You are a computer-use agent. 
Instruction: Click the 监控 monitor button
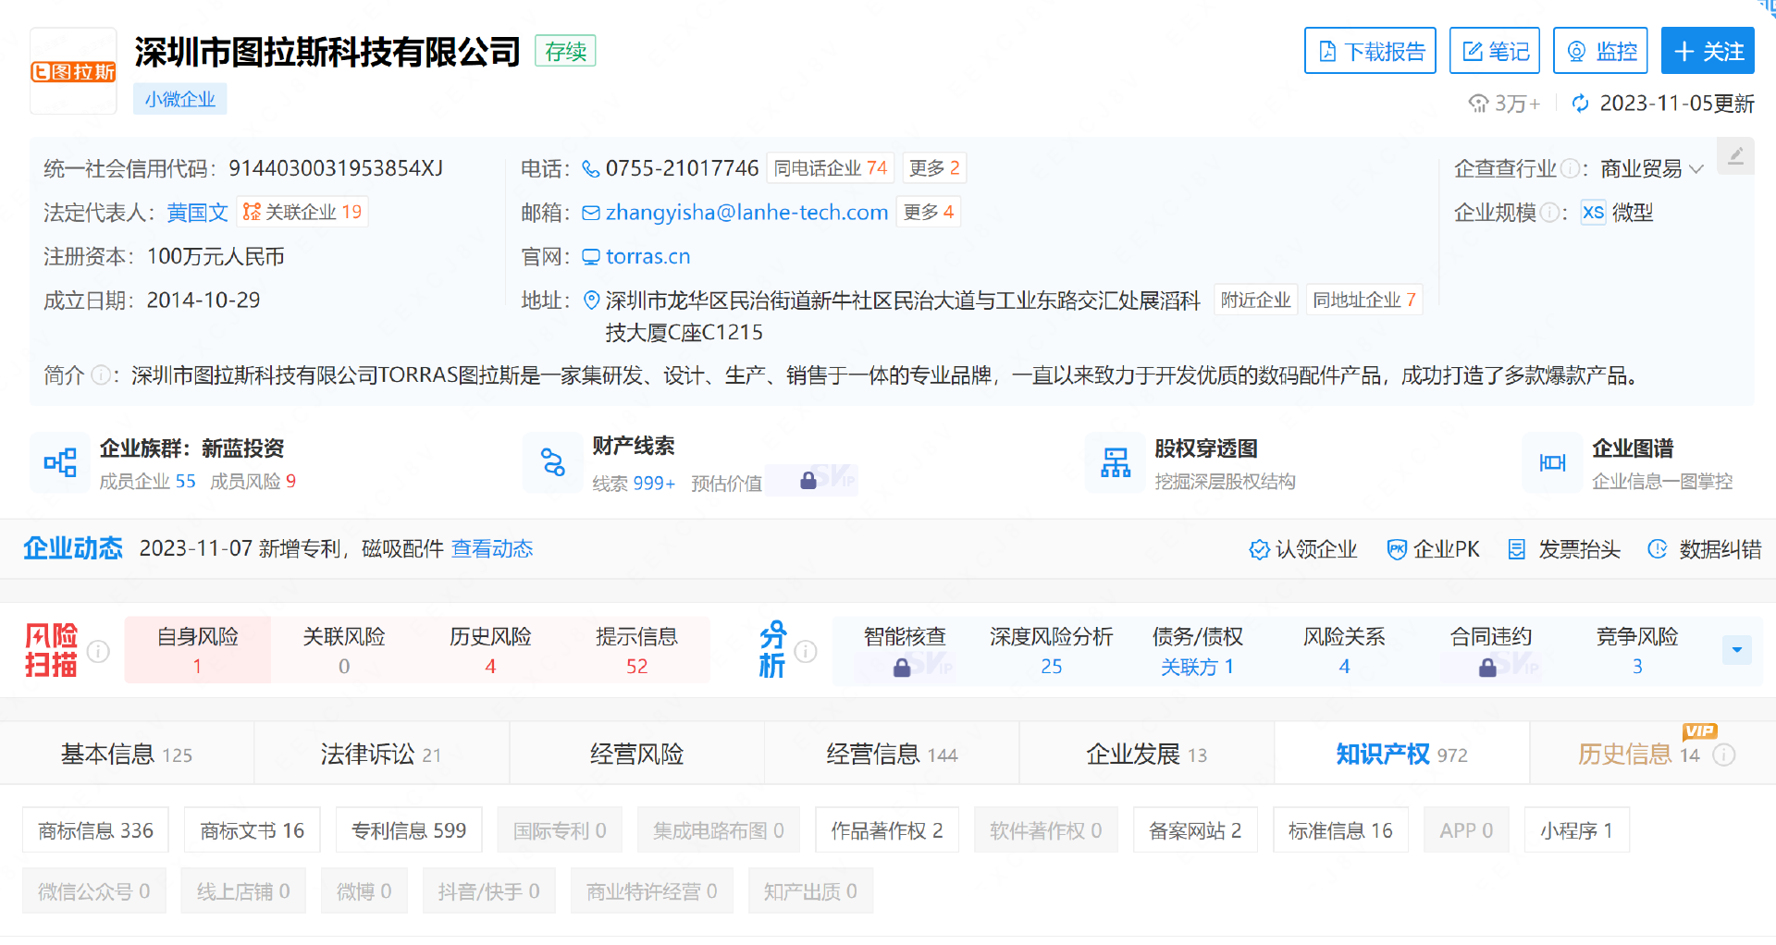(1601, 51)
